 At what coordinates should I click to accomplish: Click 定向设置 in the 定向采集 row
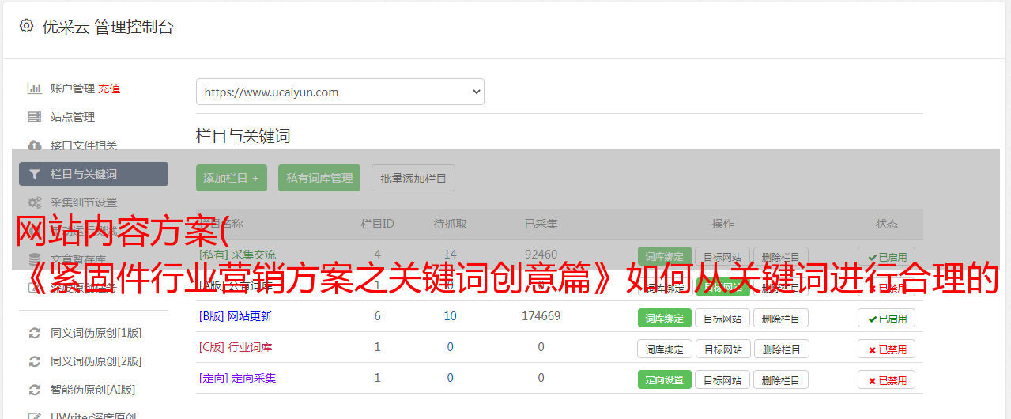(x=664, y=379)
